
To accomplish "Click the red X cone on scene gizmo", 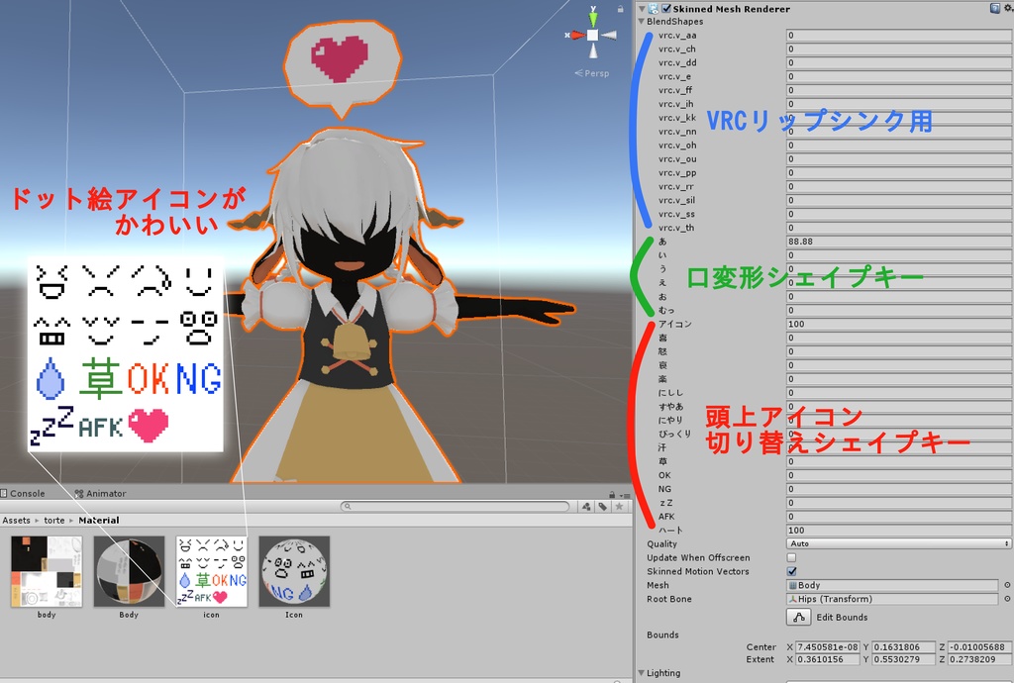I will coord(577,35).
